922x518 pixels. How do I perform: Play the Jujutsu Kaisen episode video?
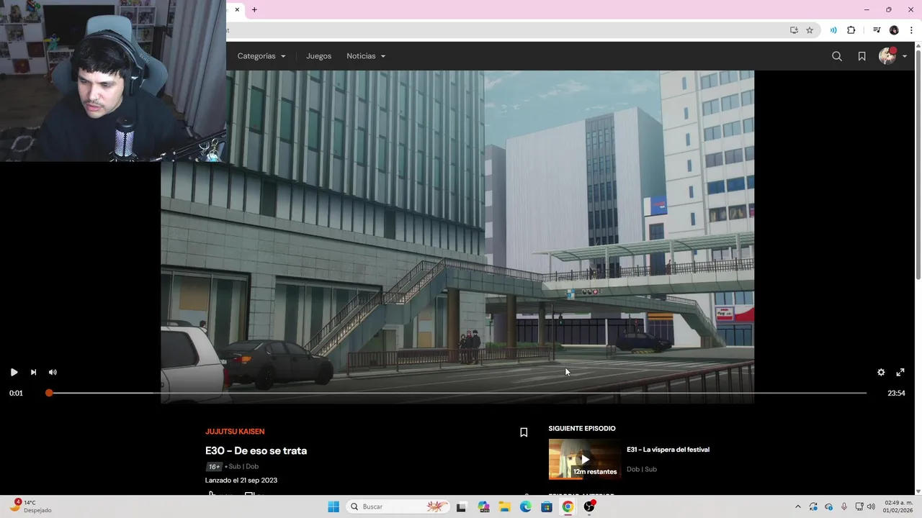[14, 372]
